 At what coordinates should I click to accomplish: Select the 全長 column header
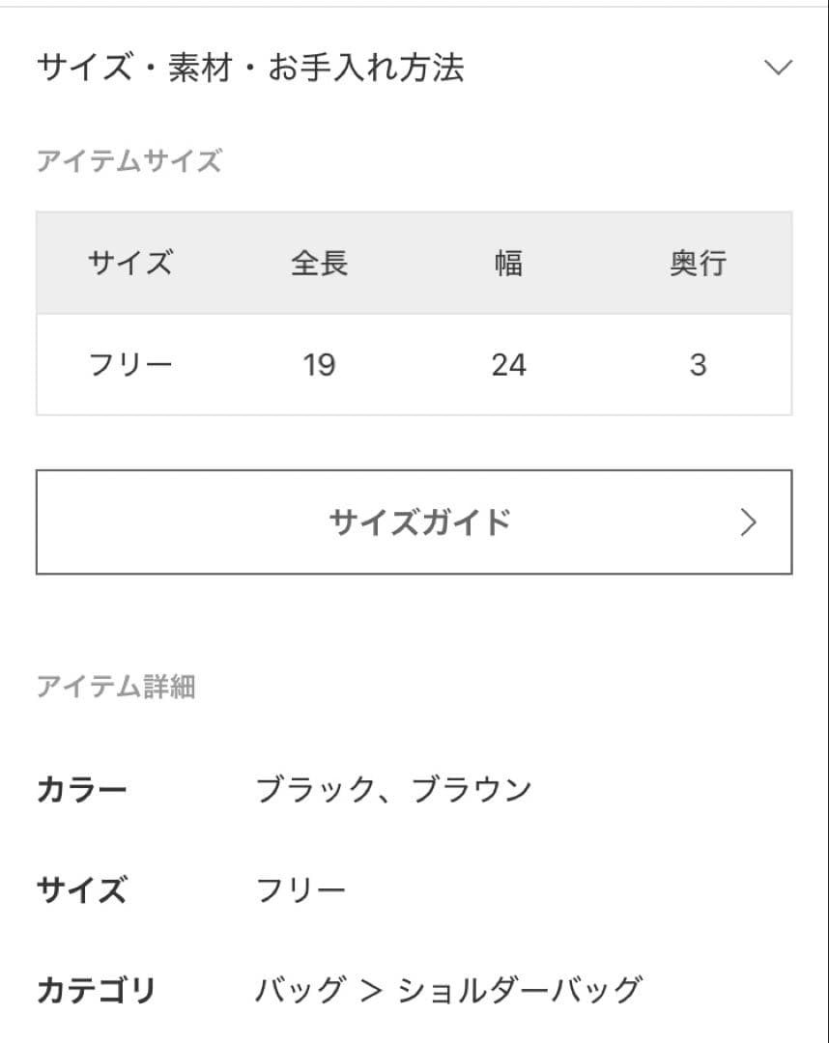click(x=319, y=263)
